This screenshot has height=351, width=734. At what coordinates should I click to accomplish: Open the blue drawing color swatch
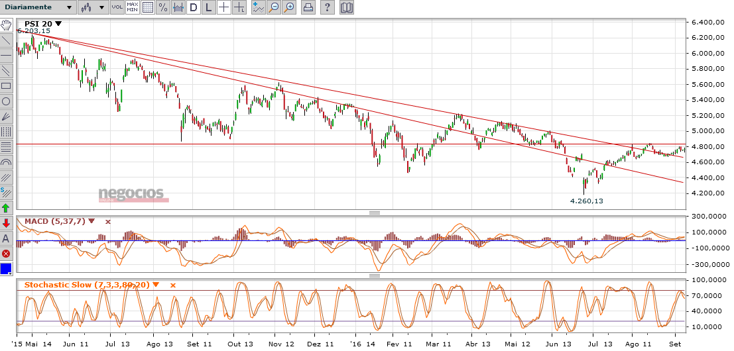tap(6, 268)
